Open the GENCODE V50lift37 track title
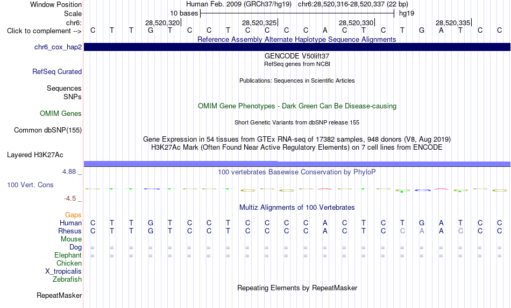 pos(297,56)
